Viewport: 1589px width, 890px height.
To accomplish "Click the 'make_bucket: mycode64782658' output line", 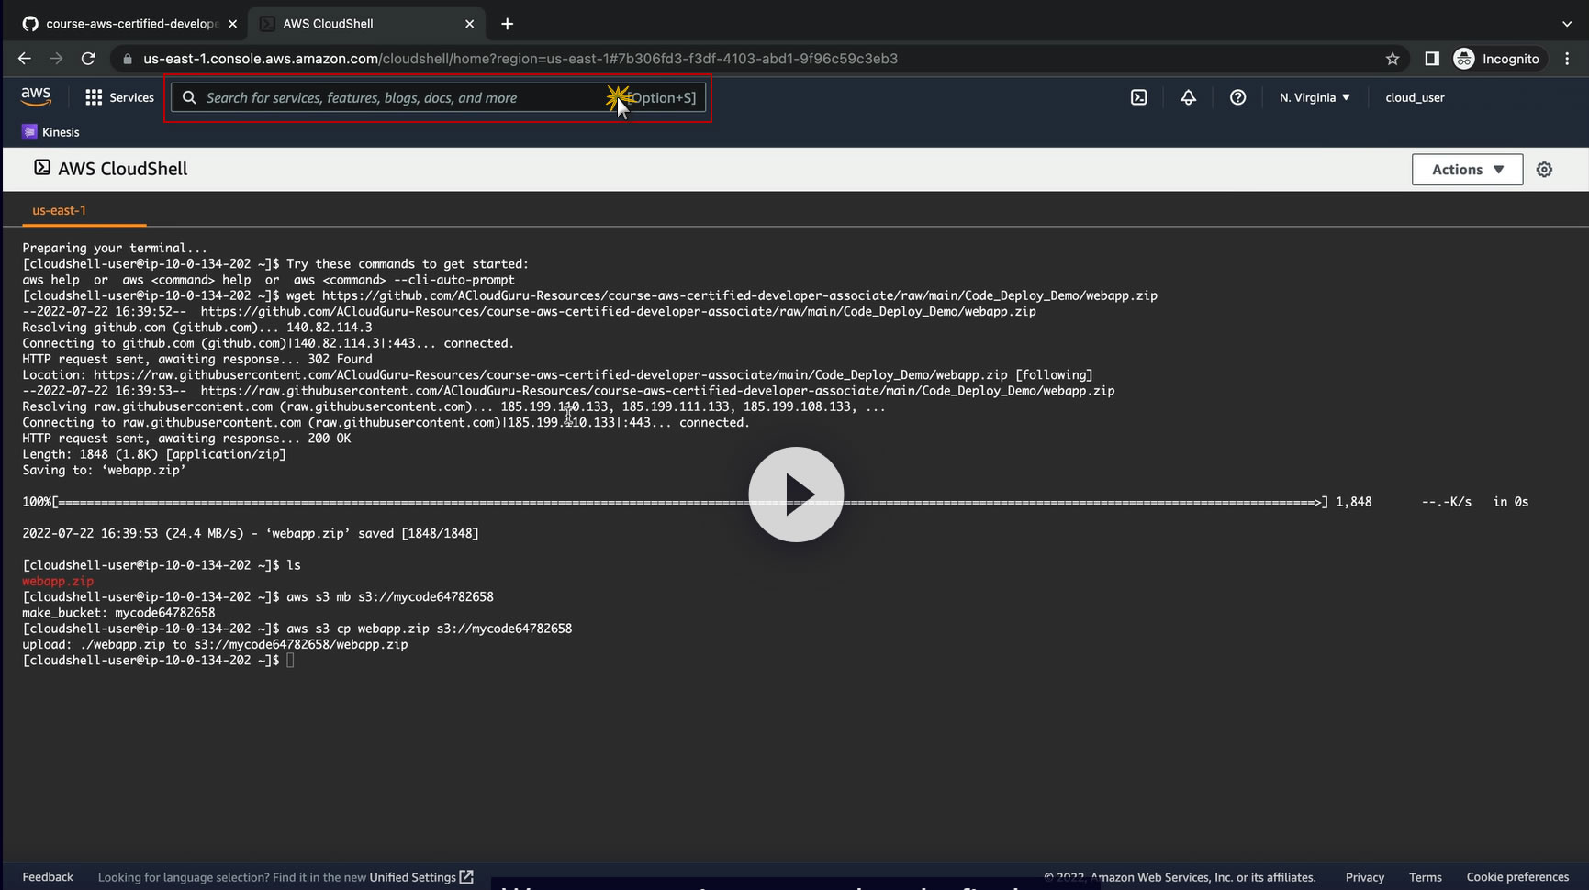I will point(118,613).
